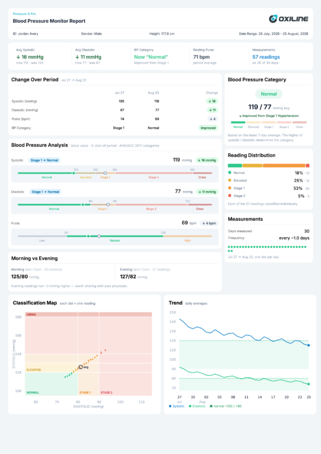This screenshot has width=321, height=454.
Task: Click the 'normal <120 / <80' legend item
Action: 226,406
